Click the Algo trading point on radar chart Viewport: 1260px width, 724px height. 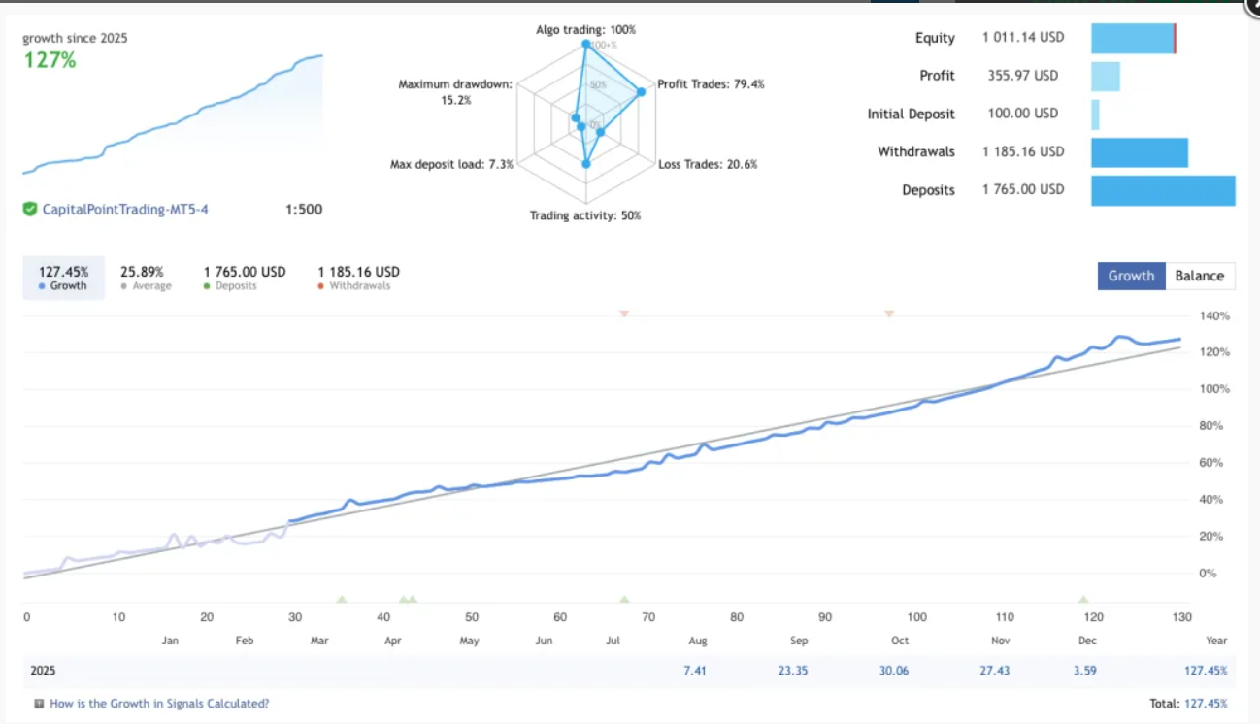pos(585,45)
